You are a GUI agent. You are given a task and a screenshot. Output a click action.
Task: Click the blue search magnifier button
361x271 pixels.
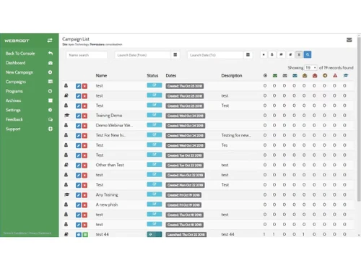(x=308, y=55)
